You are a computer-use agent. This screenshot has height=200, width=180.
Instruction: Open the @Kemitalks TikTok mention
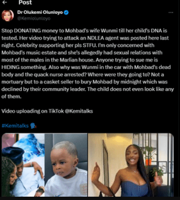coord(79,111)
